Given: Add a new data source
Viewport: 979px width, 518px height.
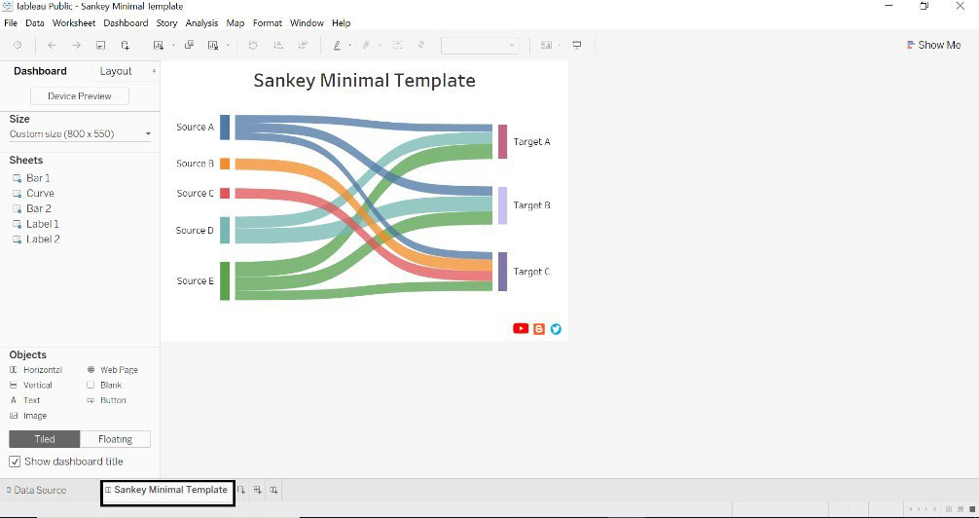Looking at the screenshot, I should click(x=126, y=45).
